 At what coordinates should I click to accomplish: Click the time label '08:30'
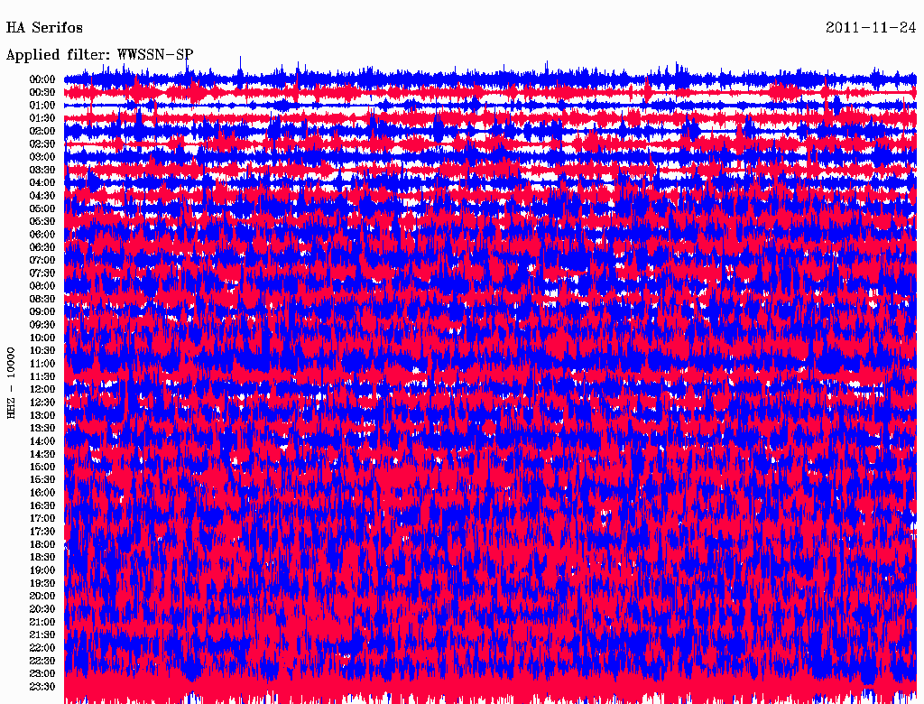(42, 300)
